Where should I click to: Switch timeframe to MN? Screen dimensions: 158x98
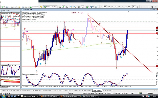pyautogui.click(x=129, y=7)
